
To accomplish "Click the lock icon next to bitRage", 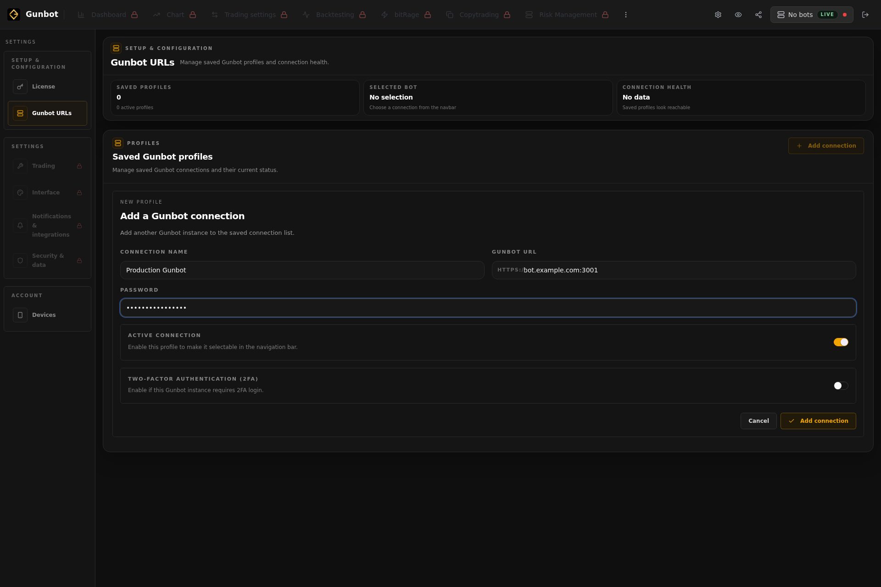I will [428, 15].
